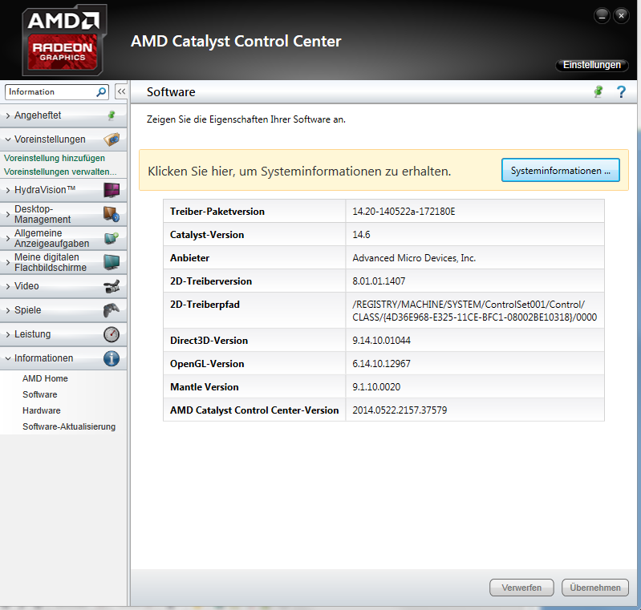Click the Treiber-Paketversion label cell
This screenshot has height=610, width=641.
point(254,212)
